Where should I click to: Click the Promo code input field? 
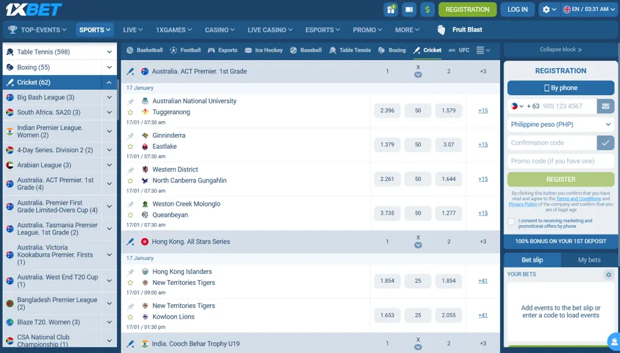pos(561,161)
